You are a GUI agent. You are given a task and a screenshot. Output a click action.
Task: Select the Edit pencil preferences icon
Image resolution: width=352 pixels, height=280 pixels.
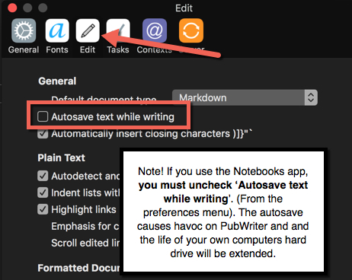click(88, 30)
